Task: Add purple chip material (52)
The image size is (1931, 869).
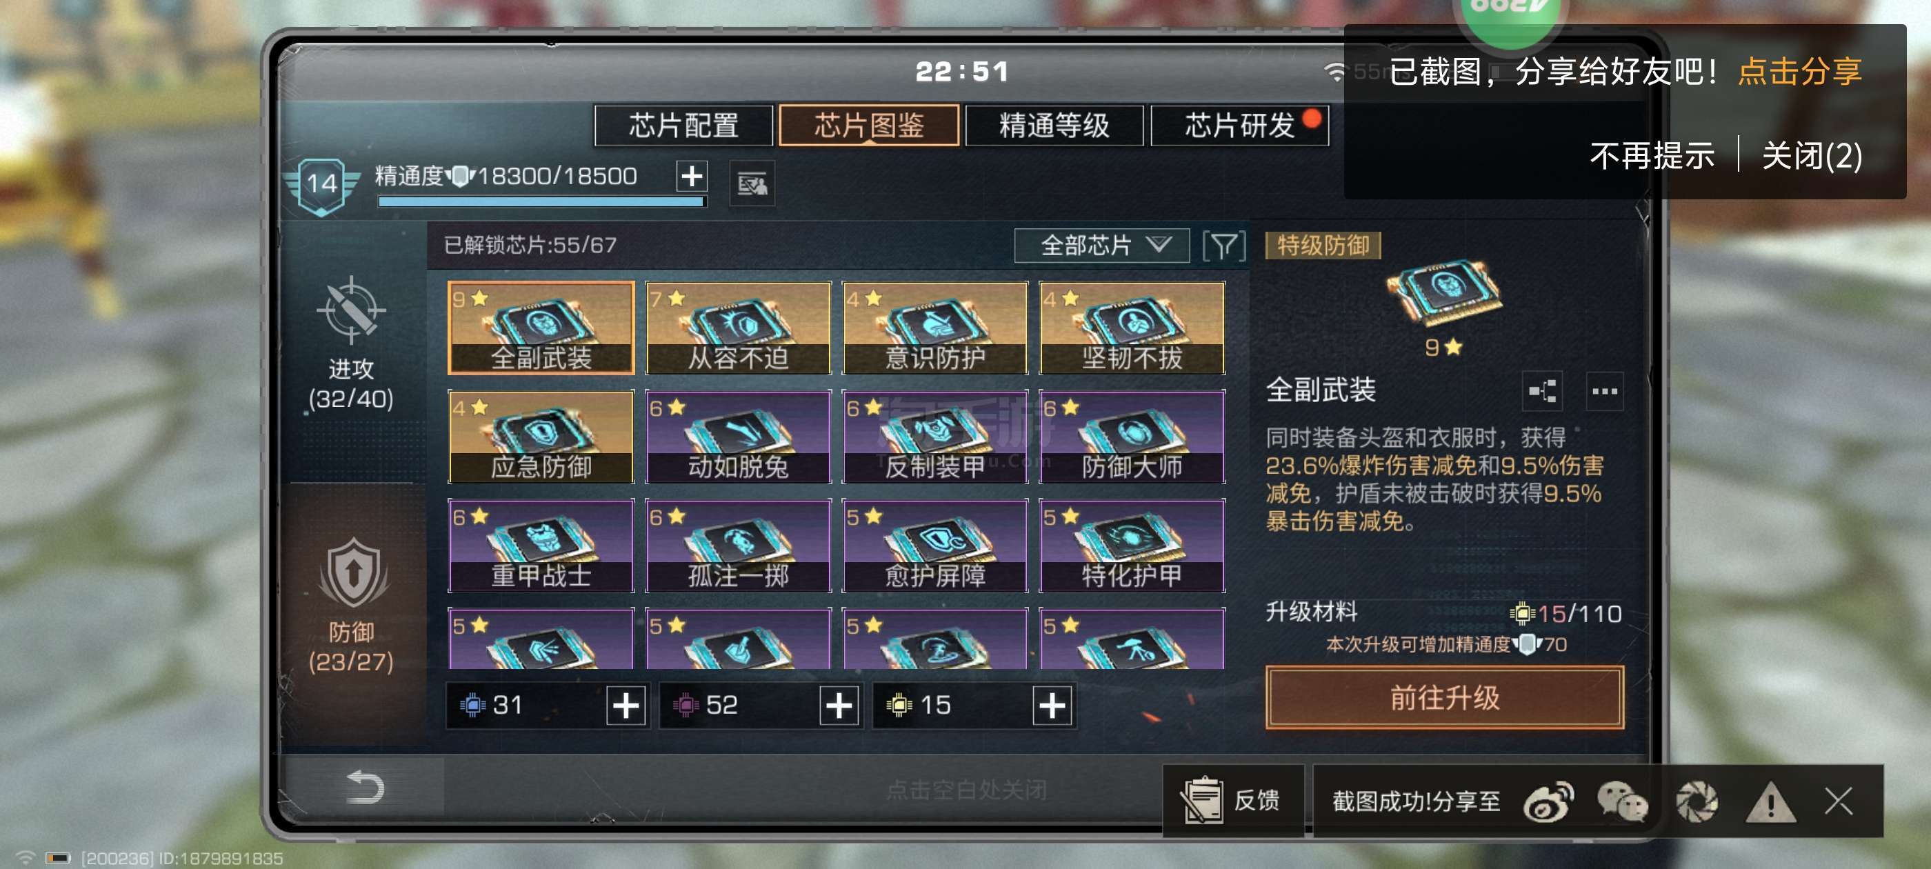Action: point(839,706)
